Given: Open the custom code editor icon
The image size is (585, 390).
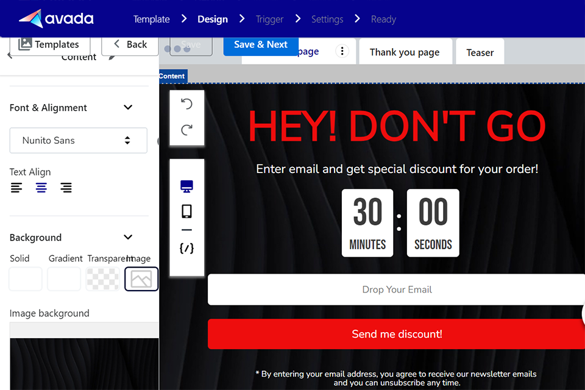Looking at the screenshot, I should [186, 248].
